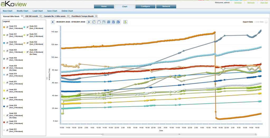
Task: Go to previous time range with left arrow
Action: pos(53,22)
